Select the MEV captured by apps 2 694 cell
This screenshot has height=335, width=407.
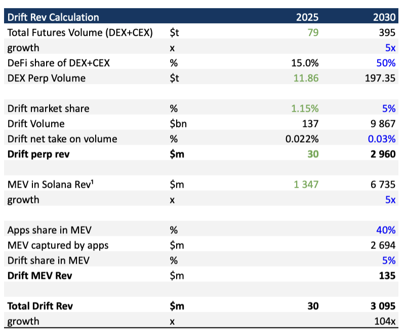click(x=383, y=245)
